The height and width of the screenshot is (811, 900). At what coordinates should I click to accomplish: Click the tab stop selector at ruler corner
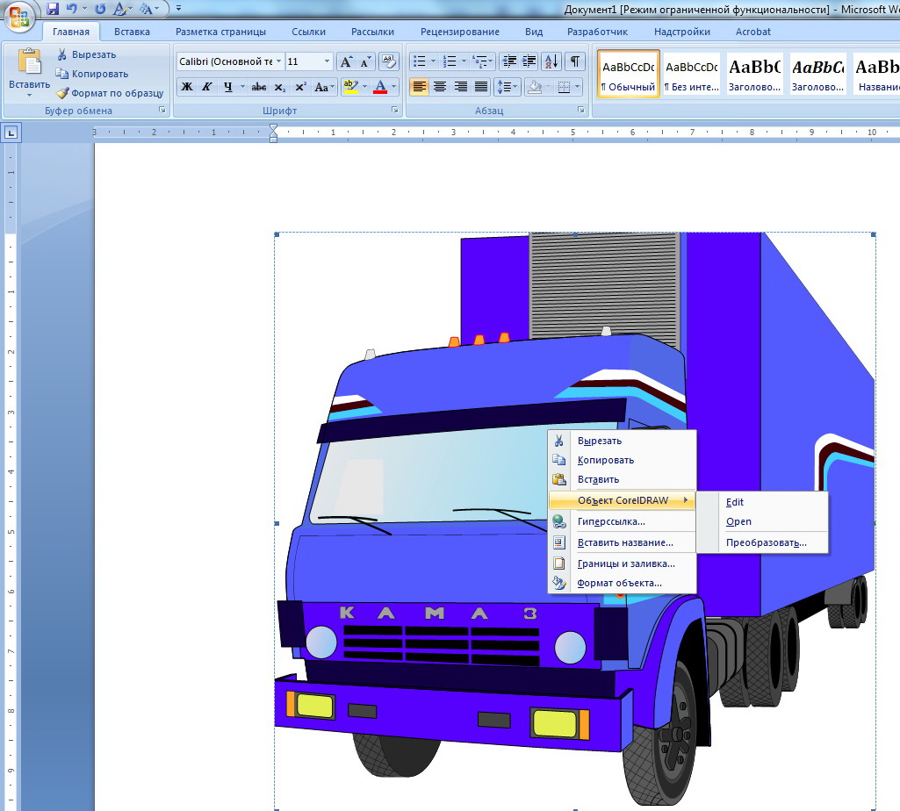pyautogui.click(x=11, y=133)
